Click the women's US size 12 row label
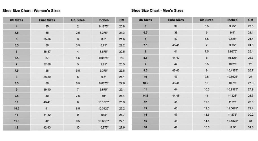 point(16,127)
